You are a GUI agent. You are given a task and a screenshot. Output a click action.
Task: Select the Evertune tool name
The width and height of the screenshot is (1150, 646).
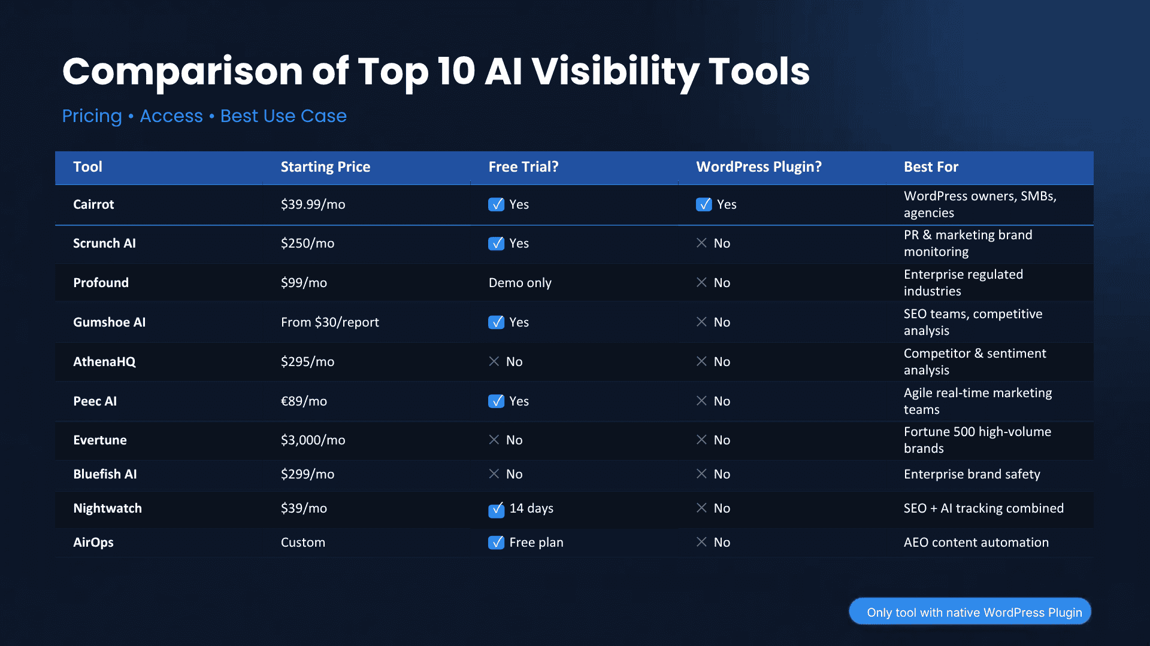pos(100,440)
